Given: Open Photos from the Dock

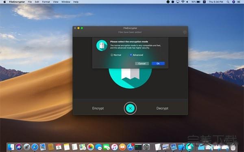Looking at the screenshot, I should coord(90,147).
